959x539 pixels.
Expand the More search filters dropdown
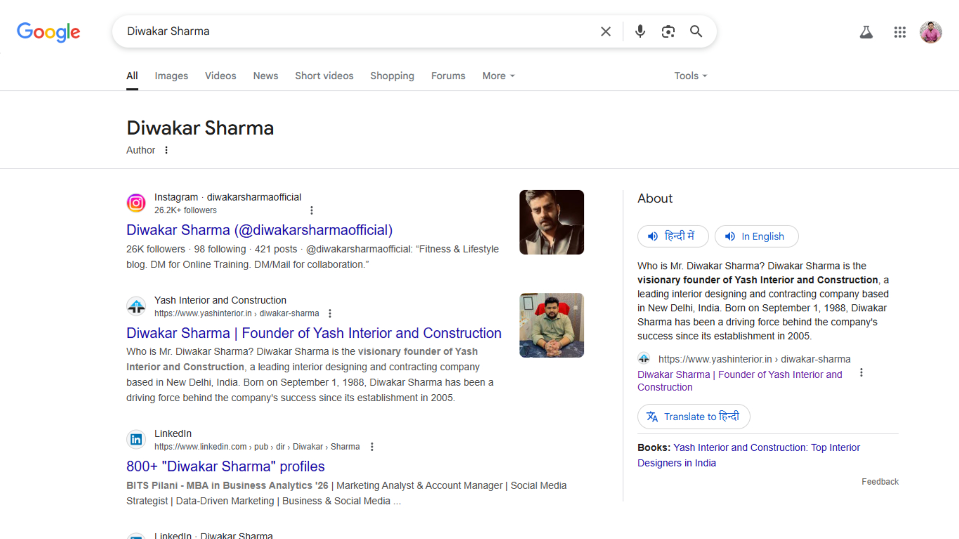point(498,76)
